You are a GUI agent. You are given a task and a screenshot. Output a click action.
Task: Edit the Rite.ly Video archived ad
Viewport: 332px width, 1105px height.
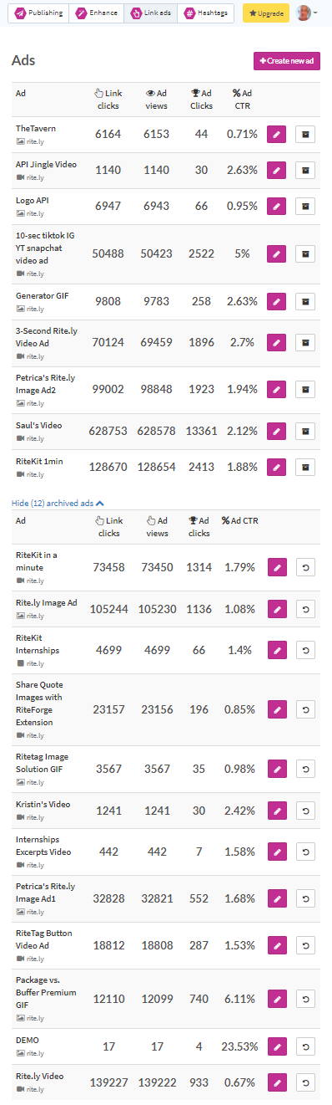pos(276,1082)
